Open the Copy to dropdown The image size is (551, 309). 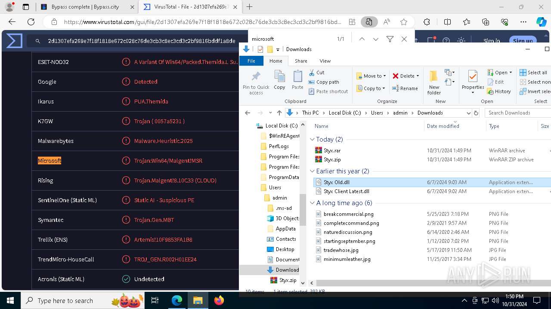pos(371,88)
